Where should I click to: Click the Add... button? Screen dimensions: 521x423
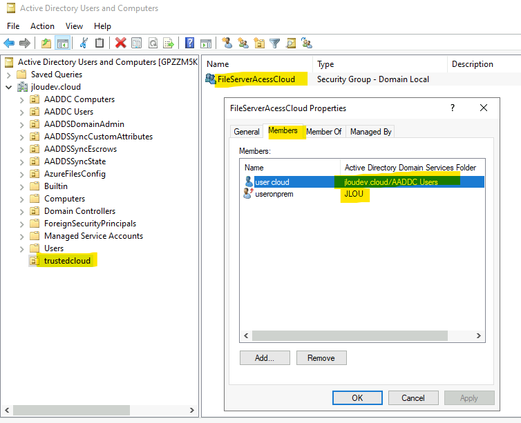click(265, 357)
